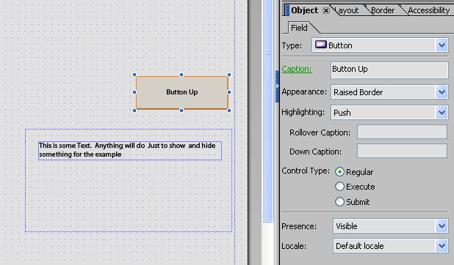Select the Regular control type
The width and height of the screenshot is (454, 265).
point(339,172)
